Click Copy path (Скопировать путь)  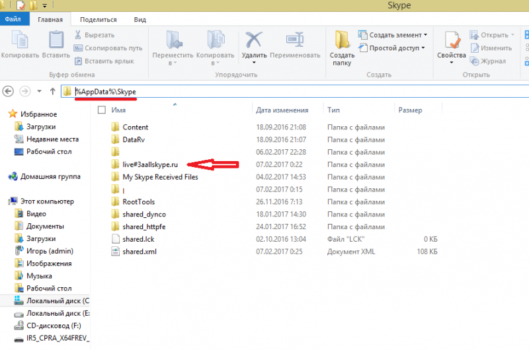pos(108,48)
